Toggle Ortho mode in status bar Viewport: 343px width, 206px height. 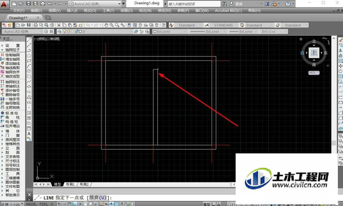(x=74, y=204)
